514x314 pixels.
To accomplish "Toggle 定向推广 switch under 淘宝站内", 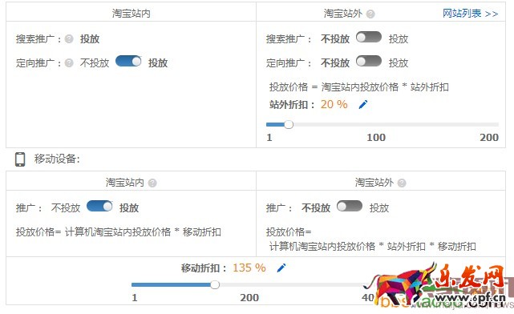I will point(128,61).
